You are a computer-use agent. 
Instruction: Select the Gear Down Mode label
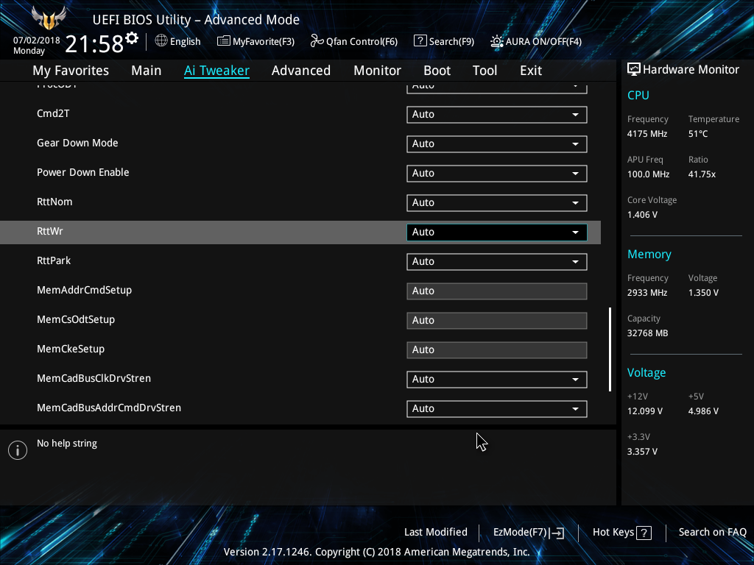(x=77, y=143)
